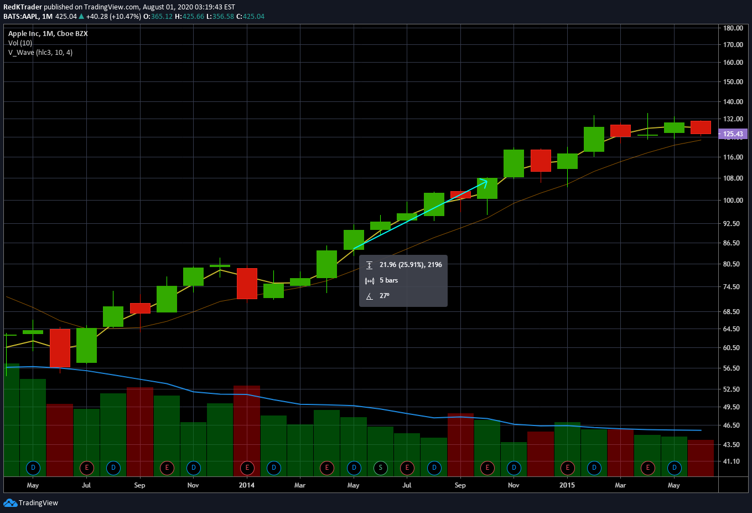752x513 pixels.
Task: Click the 5 bars measurement readout
Action: click(388, 280)
